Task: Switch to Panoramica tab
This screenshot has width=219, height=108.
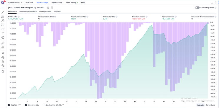Action: click(x=12, y=12)
